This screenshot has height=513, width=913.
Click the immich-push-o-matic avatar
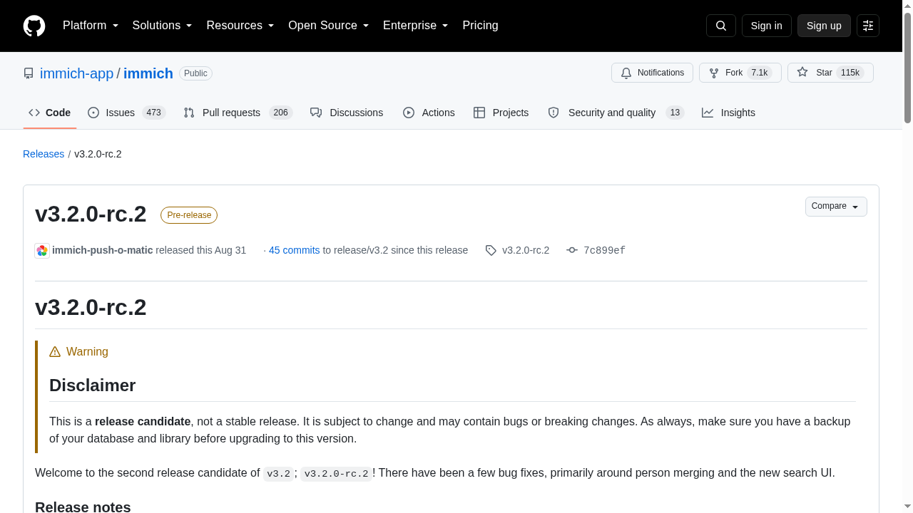[x=42, y=250]
